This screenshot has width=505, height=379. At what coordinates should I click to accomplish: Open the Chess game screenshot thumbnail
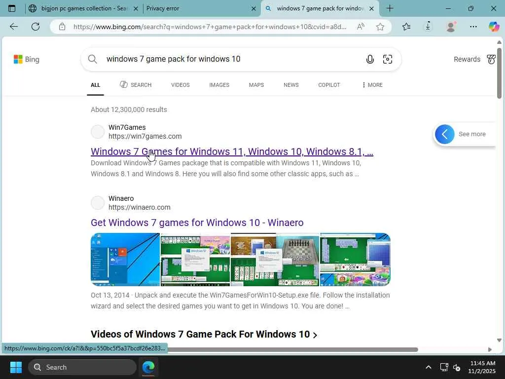[275, 260]
